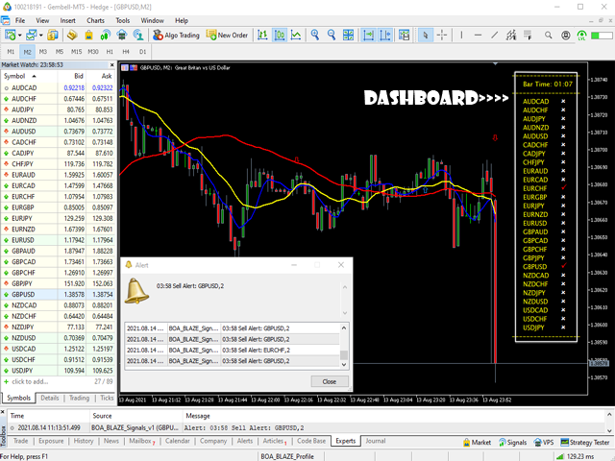This screenshot has height=461, width=615.
Task: Toggle the Market Watch window icon
Action: [x=53, y=36]
